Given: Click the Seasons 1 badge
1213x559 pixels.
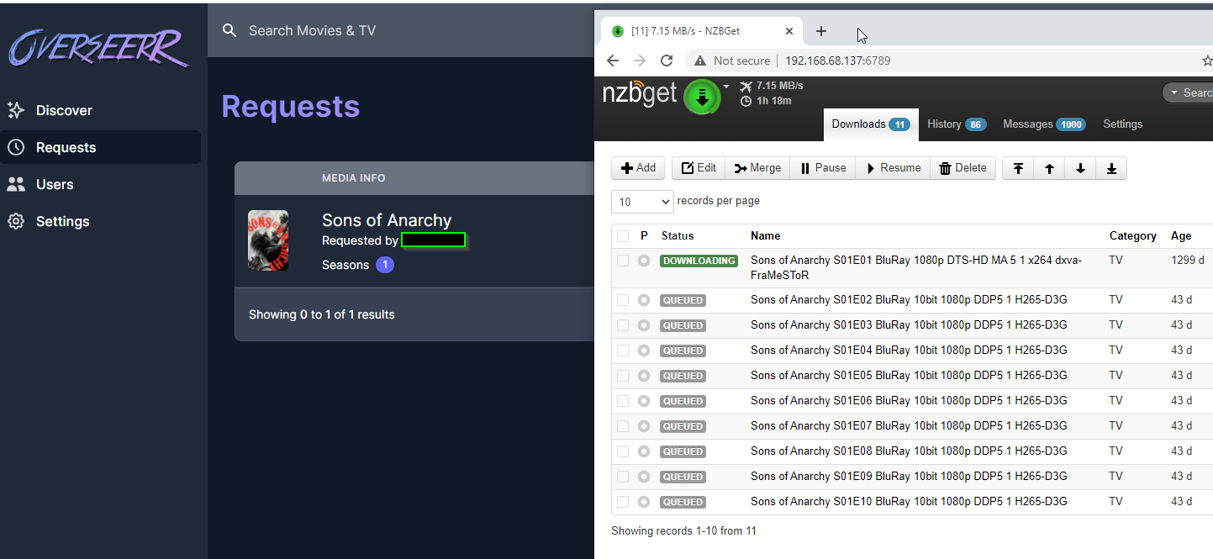Looking at the screenshot, I should (384, 265).
